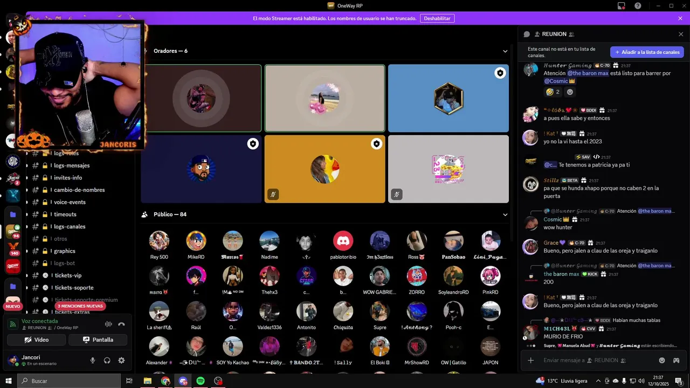Collapse the Oradores section chevron
Viewport: 690px width, 388px height.
[505, 51]
